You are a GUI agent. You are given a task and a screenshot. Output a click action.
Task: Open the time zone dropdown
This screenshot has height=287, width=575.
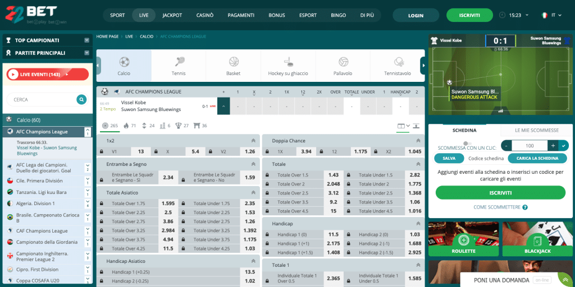(x=527, y=15)
